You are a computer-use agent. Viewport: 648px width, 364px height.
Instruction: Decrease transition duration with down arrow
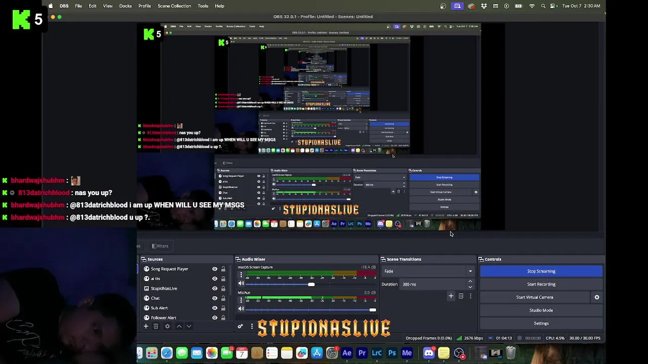click(x=470, y=287)
